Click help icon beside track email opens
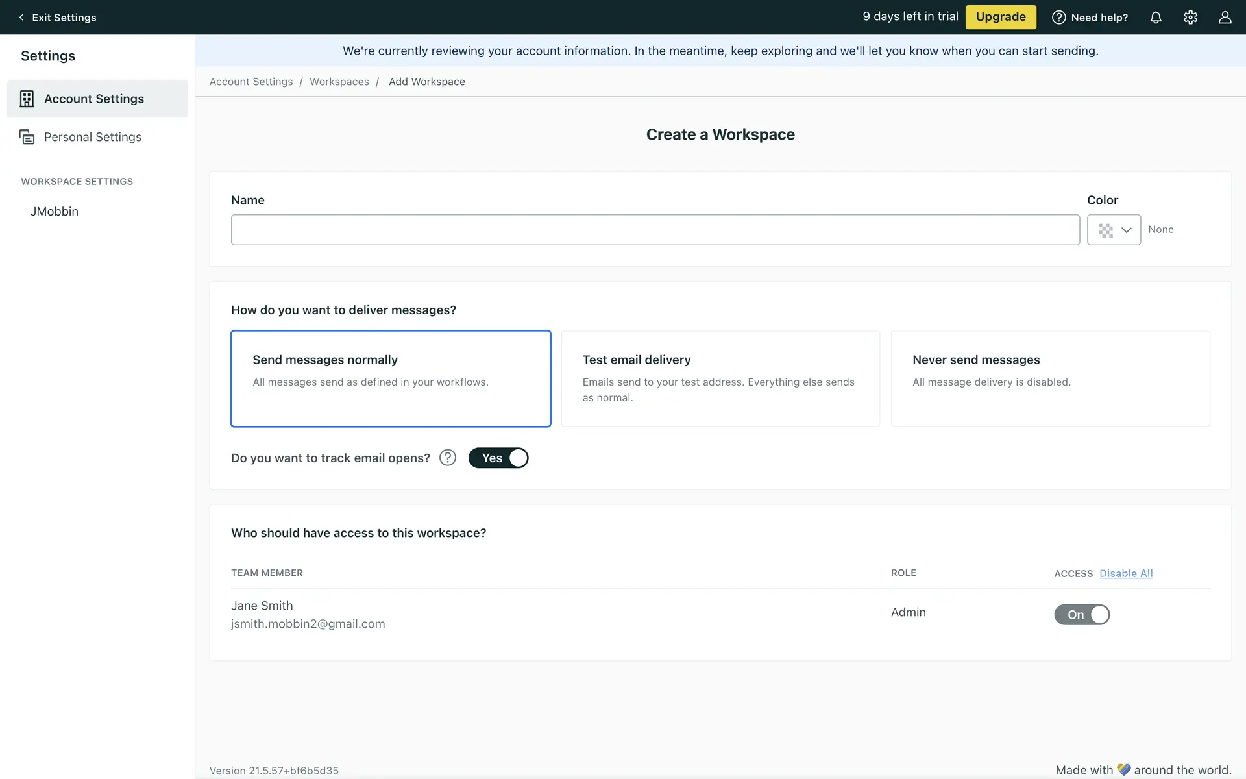 click(448, 458)
